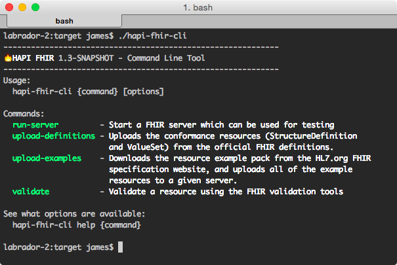
Task: Click the 'Commands:' heading text
Action: pos(24,113)
